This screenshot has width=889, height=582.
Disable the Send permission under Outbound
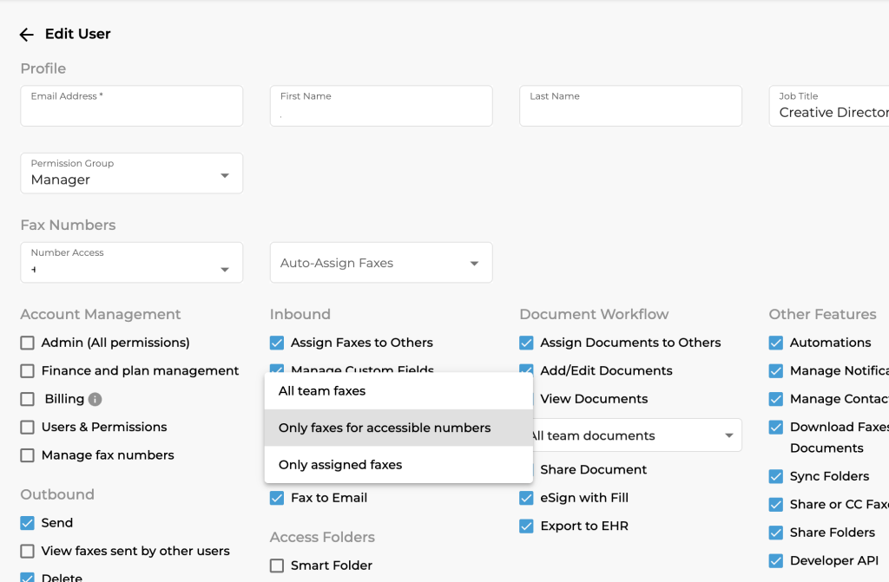click(27, 522)
